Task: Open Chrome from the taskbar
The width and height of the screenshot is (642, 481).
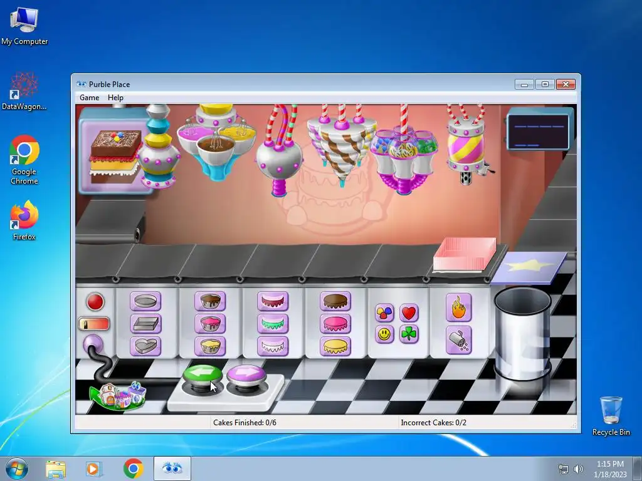Action: [x=133, y=468]
